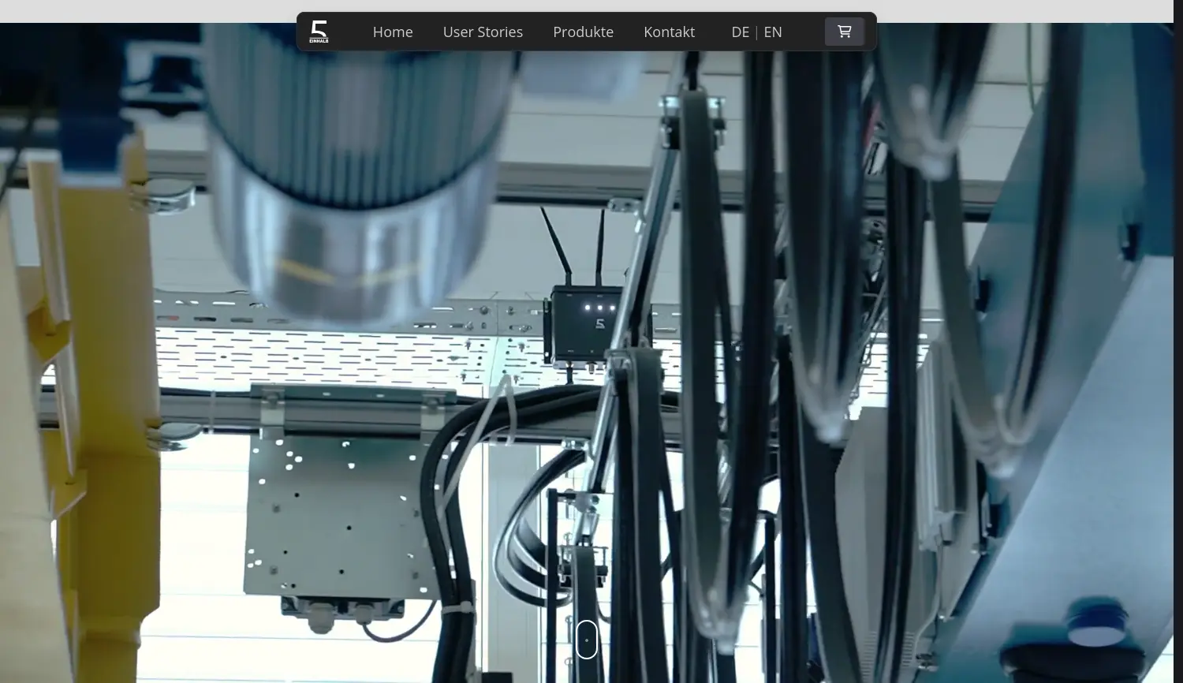Click the router's glowing status LEDs
This screenshot has width=1183, height=683.
pyautogui.click(x=599, y=308)
